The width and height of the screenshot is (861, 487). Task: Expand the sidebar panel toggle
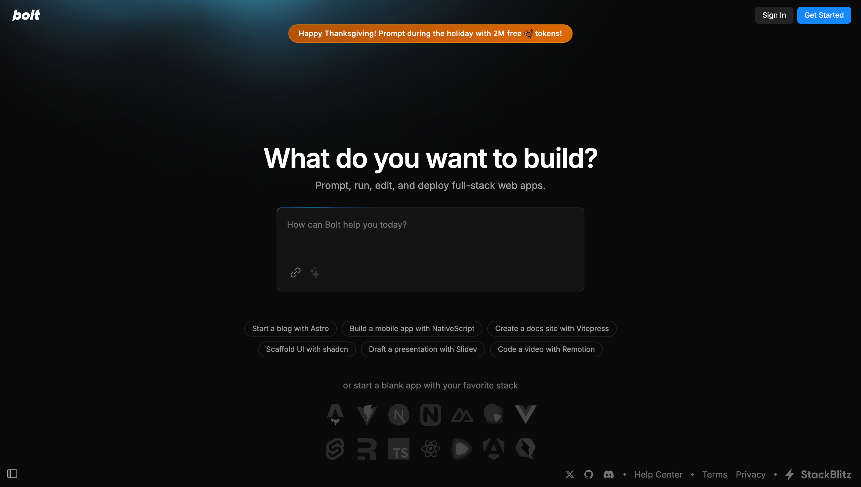point(12,473)
